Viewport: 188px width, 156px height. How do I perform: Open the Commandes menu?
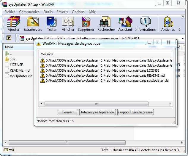29,12
